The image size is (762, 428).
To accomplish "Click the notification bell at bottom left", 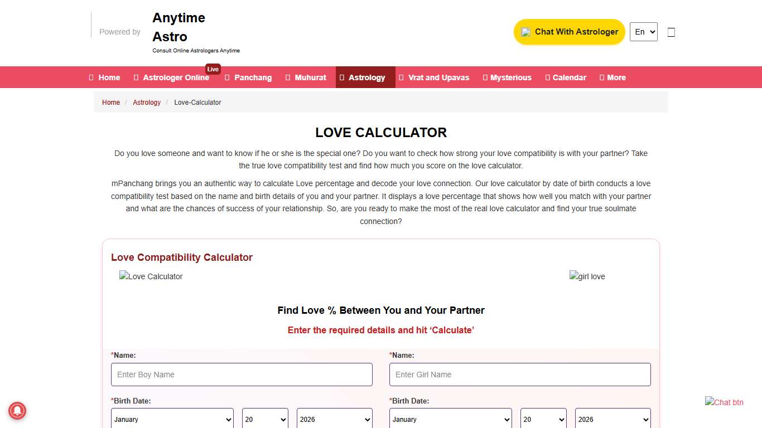I will [17, 411].
